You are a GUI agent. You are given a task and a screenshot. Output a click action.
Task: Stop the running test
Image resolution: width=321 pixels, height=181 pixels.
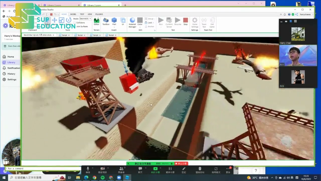tap(186, 21)
